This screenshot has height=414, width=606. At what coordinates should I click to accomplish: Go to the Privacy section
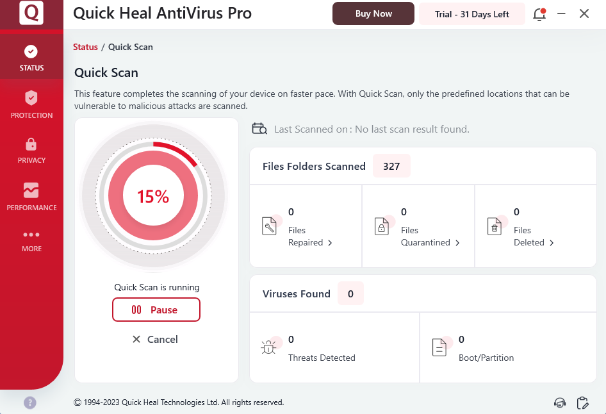click(31, 150)
